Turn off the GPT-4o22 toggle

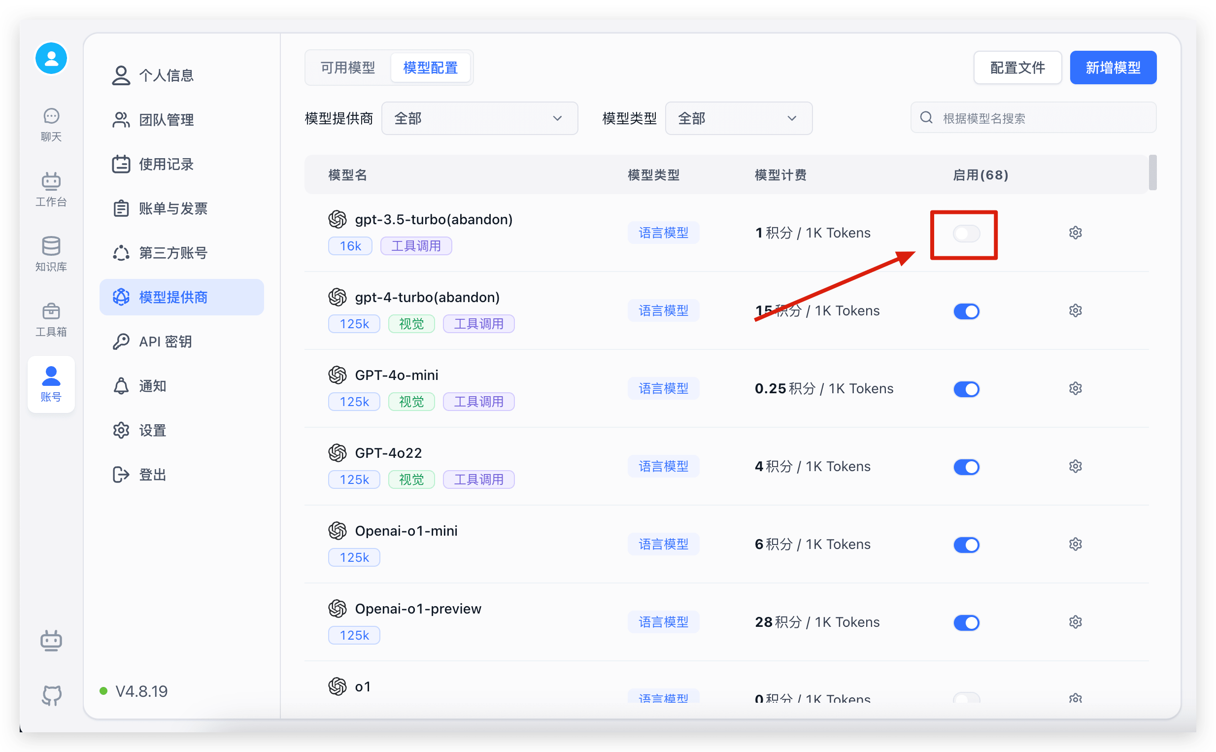point(966,467)
